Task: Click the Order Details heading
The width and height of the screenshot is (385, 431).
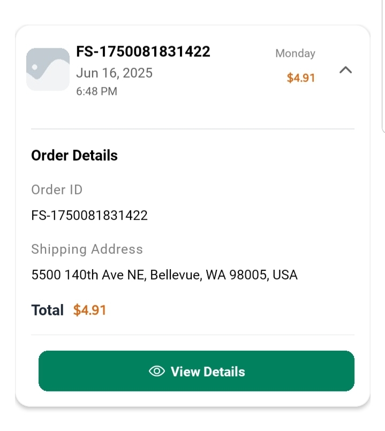Action: click(x=74, y=156)
